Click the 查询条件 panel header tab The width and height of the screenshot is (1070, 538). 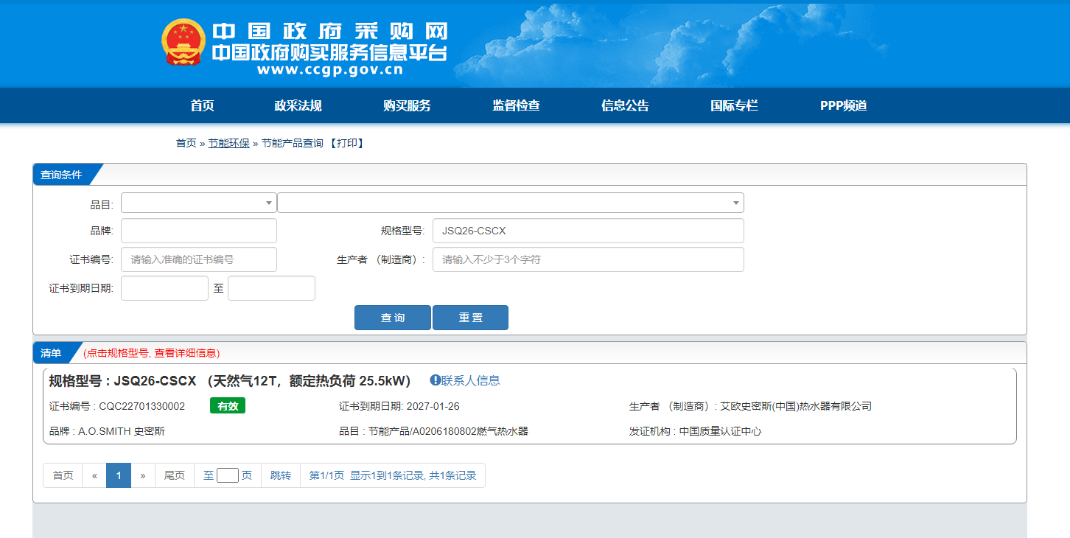(62, 175)
